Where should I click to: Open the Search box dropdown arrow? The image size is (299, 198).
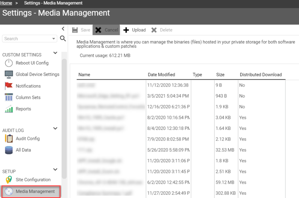point(54,39)
